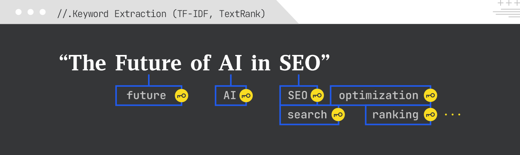The image size is (520, 155).
Task: Select the "future" keyword box
Action: (147, 96)
